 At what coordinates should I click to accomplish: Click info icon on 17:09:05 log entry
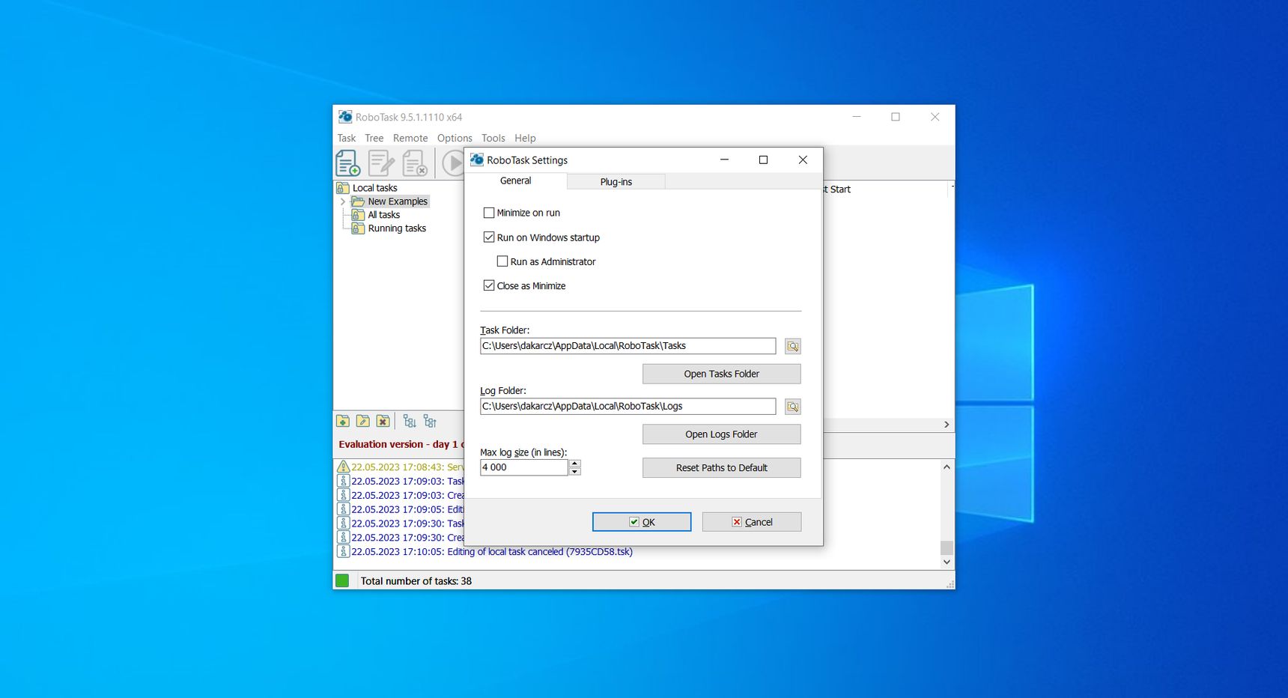[343, 509]
